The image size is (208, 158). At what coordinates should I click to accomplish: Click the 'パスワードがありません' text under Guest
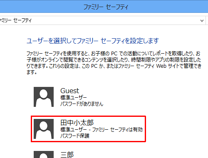[82, 104]
